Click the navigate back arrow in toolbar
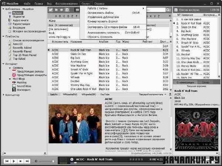222x166 pixels. (56, 10)
